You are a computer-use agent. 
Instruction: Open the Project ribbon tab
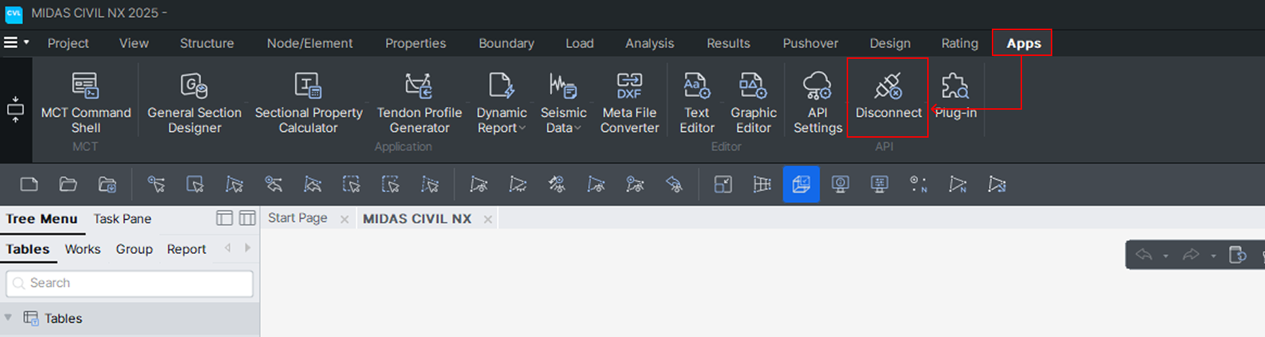point(68,43)
